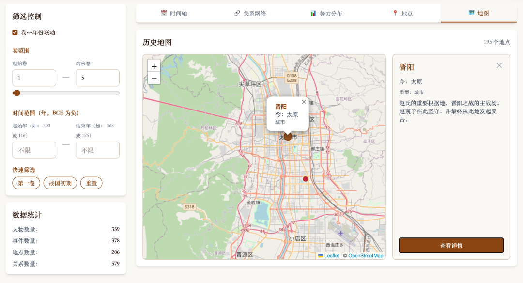Screen dimensions: 523x283
Task: Focus the 结束卷 input field
Action: [97, 78]
